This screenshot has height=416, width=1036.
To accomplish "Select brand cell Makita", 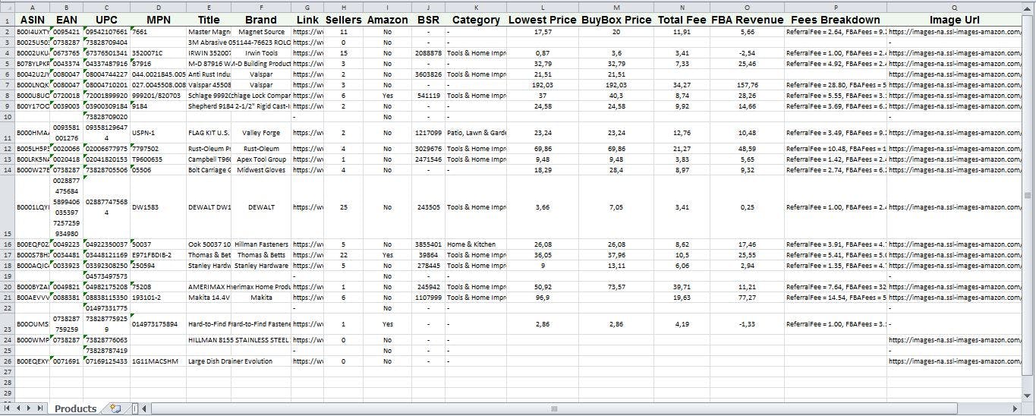I will (x=261, y=298).
